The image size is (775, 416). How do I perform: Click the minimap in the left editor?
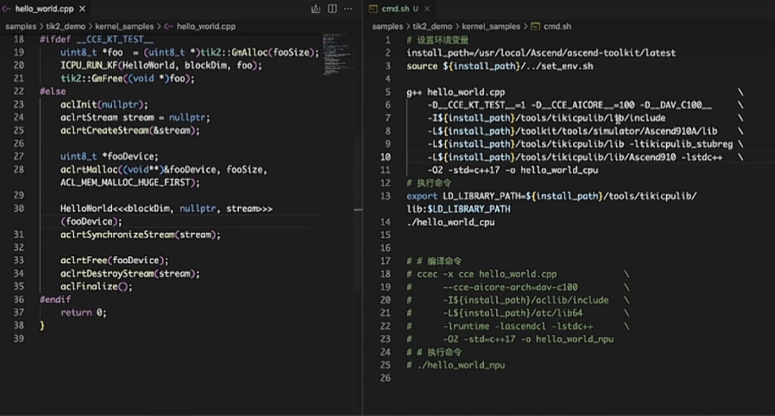pyautogui.click(x=337, y=55)
